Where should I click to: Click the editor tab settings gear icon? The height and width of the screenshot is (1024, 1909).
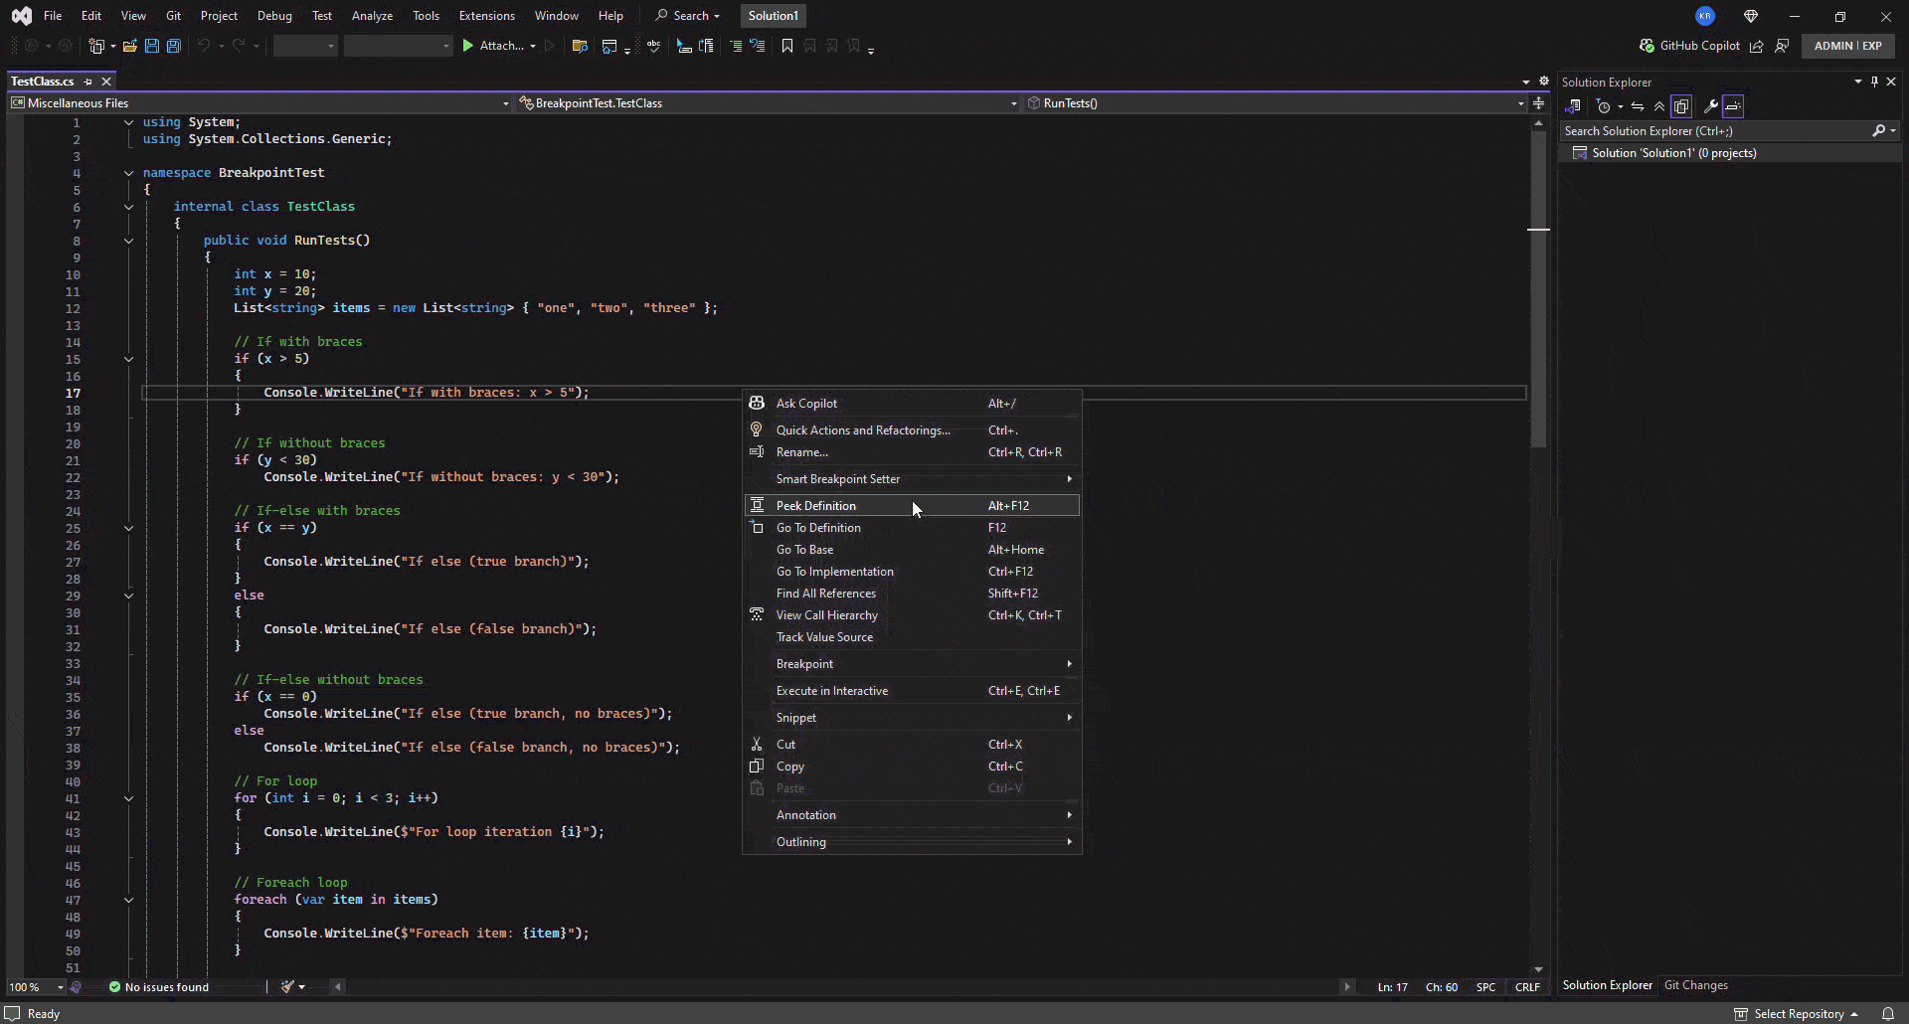[1544, 82]
